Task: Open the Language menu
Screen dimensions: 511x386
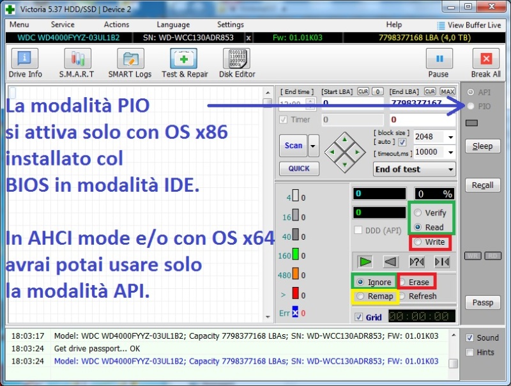Action: pyautogui.click(x=173, y=25)
